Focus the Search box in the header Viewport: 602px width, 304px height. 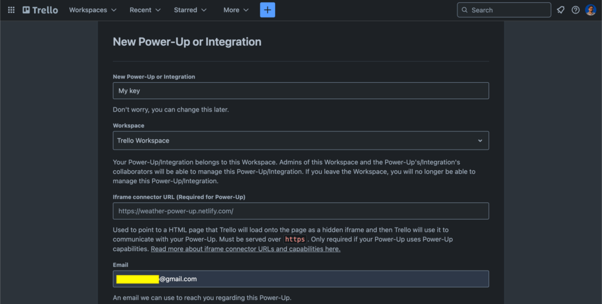pos(504,10)
